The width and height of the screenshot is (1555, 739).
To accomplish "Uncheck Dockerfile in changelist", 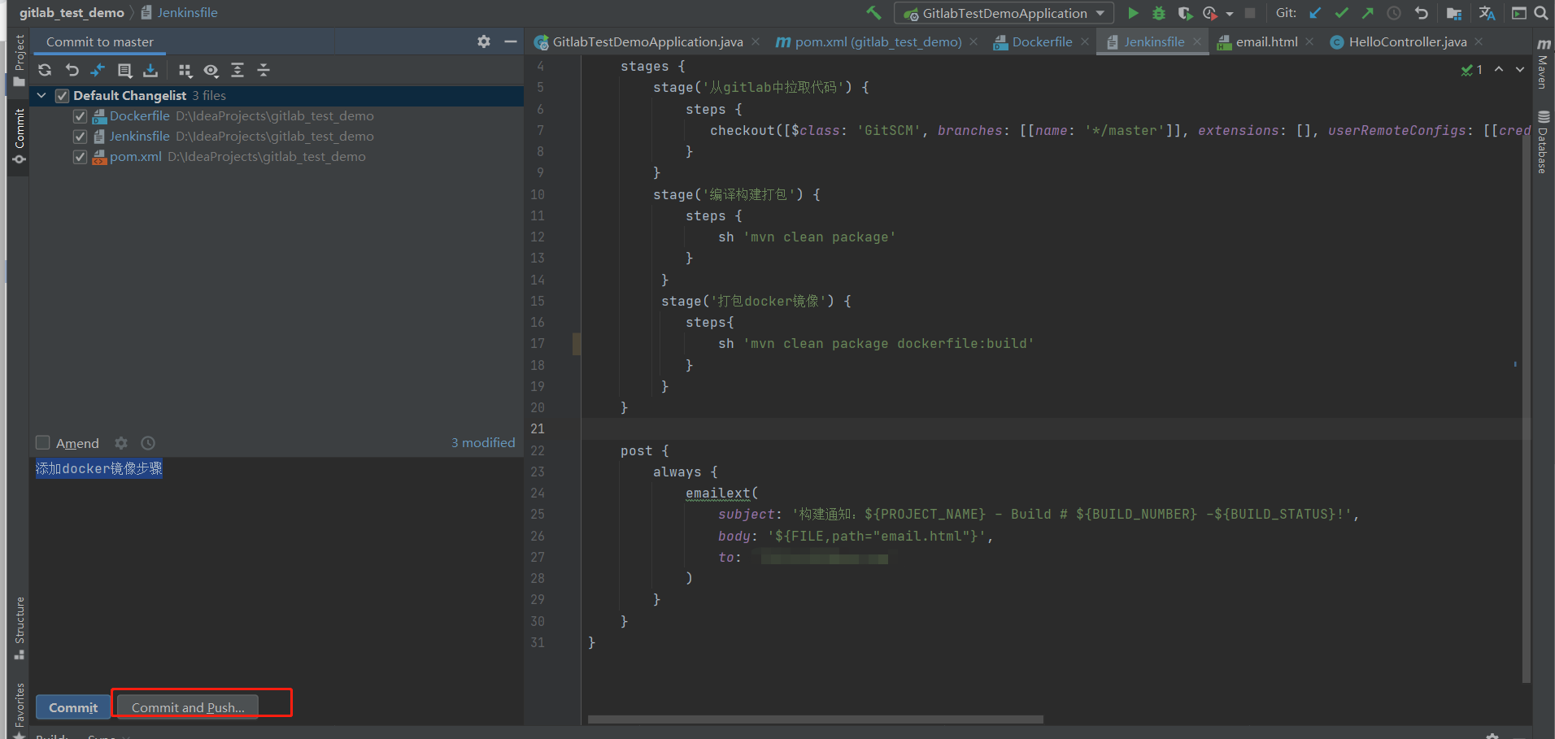I will [80, 116].
